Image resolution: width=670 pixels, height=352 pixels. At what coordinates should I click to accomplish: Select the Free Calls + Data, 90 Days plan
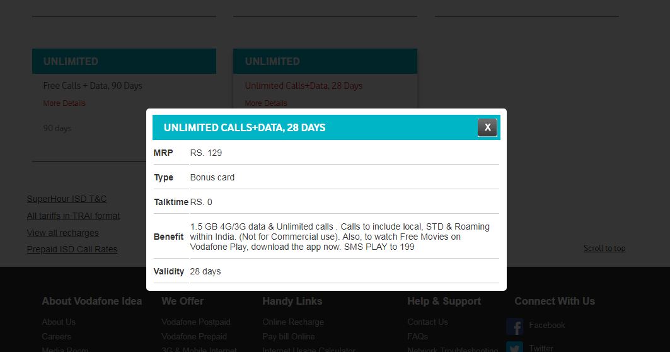[93, 86]
